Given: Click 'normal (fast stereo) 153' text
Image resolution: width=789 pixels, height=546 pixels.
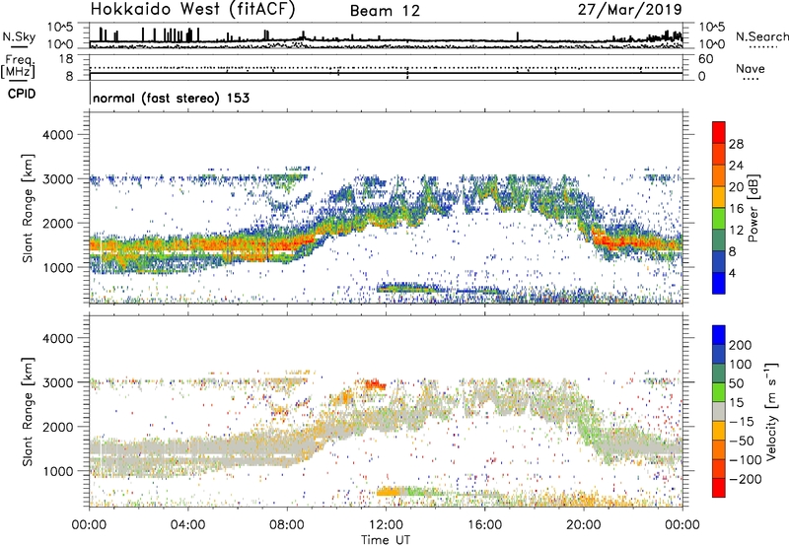Looking at the screenshot, I should click(171, 98).
